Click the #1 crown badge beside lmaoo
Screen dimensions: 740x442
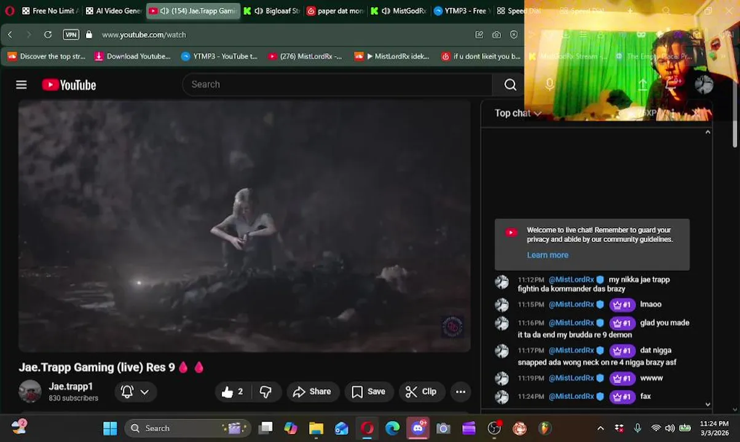click(x=622, y=304)
